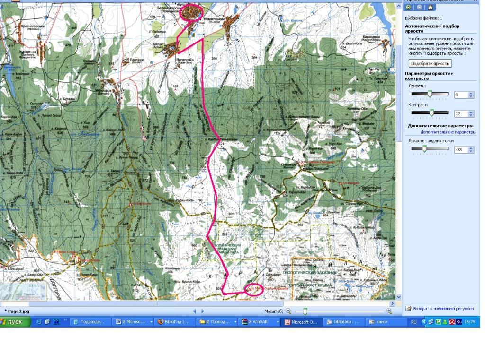Decrease midtone brightness with spinner down arrow

pyautogui.click(x=471, y=151)
